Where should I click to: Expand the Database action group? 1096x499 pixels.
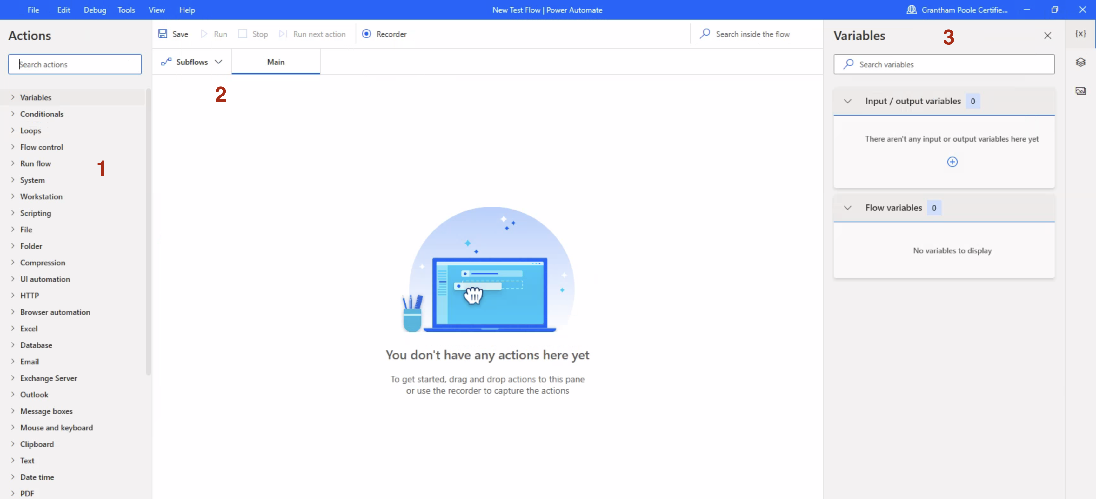(x=13, y=345)
